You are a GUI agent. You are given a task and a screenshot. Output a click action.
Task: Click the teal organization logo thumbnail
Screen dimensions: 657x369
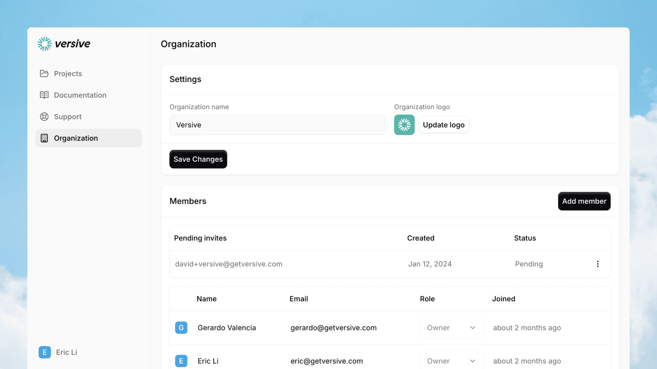(x=404, y=125)
